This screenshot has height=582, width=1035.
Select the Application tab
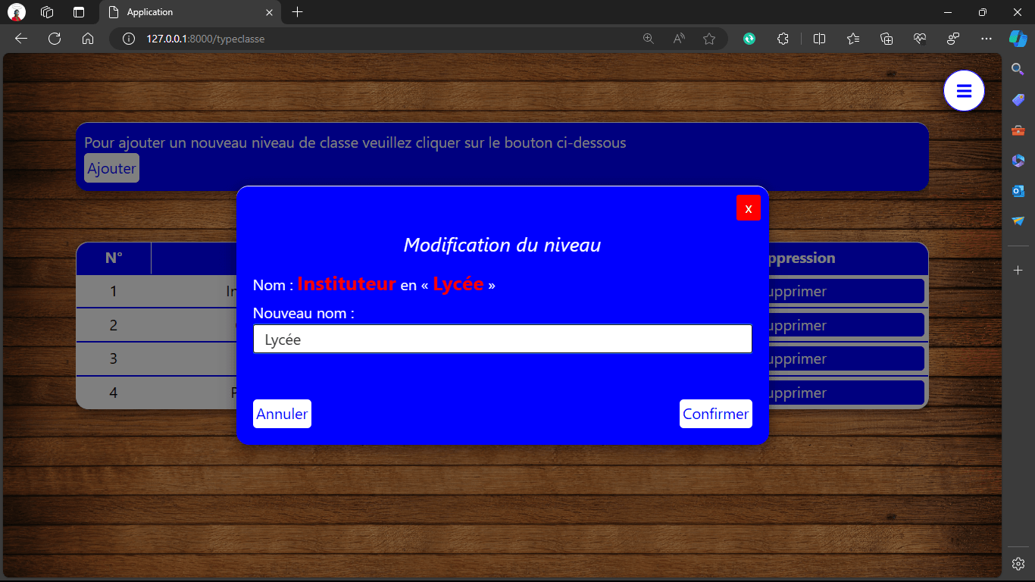(x=190, y=12)
